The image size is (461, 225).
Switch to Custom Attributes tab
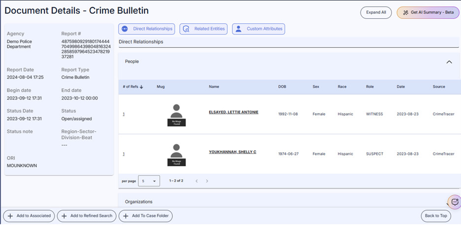point(259,29)
